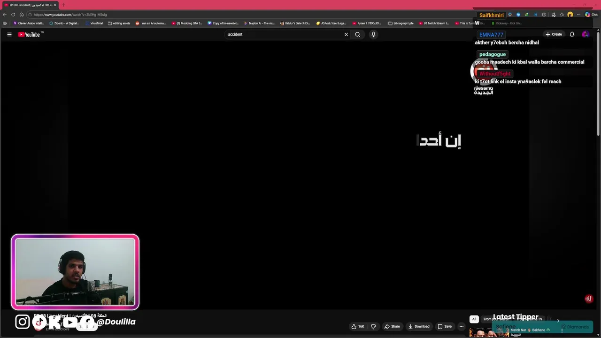Open the YouTube account avatar menu
The width and height of the screenshot is (601, 338).
pos(585,34)
